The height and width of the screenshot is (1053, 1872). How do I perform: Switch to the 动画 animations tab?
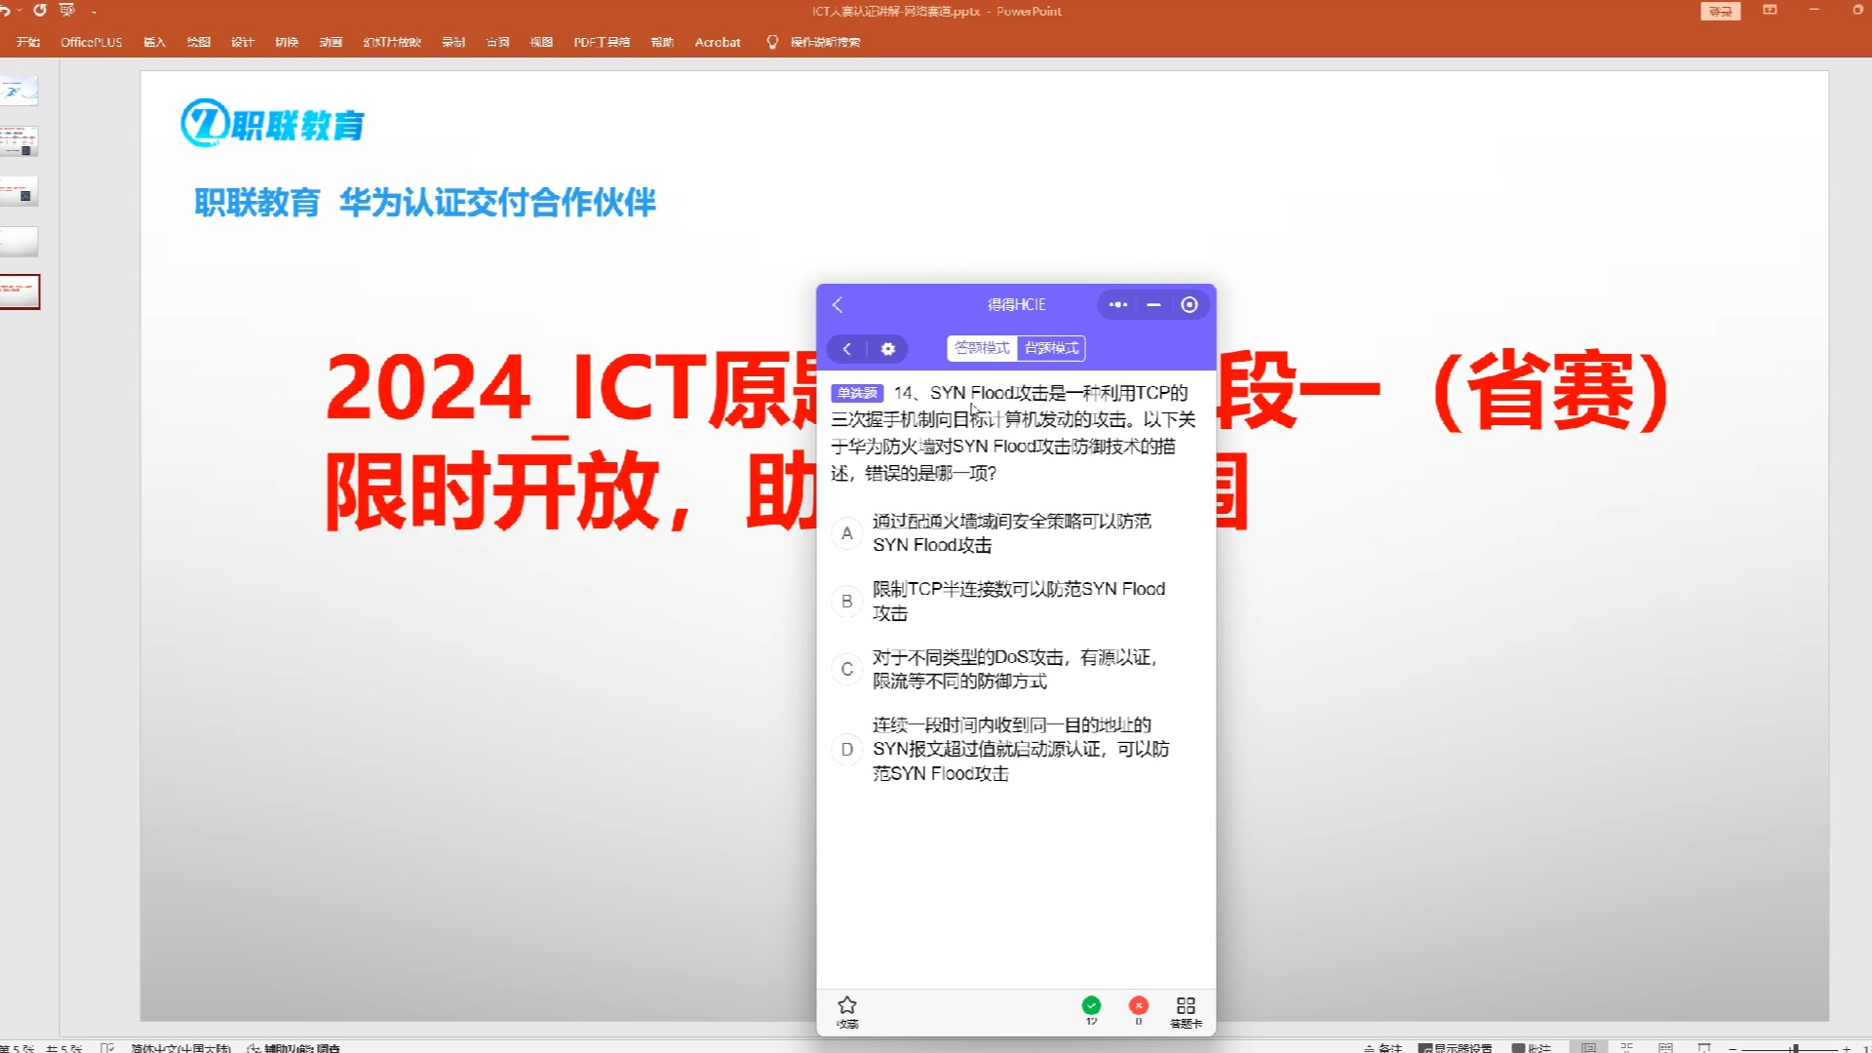[331, 42]
